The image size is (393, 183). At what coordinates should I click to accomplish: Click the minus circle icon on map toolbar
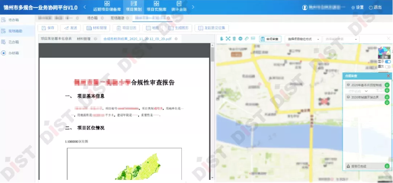click(x=240, y=39)
